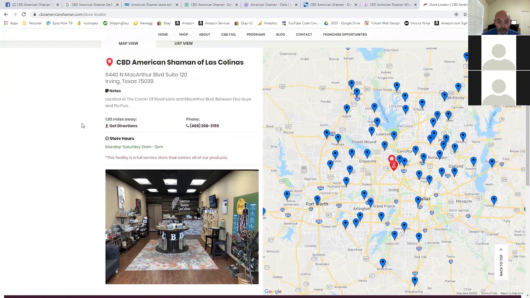Open FRANCHISE OPPORTUNITIES menu item
Image resolution: width=530 pixels, height=298 pixels.
pyautogui.click(x=345, y=34)
